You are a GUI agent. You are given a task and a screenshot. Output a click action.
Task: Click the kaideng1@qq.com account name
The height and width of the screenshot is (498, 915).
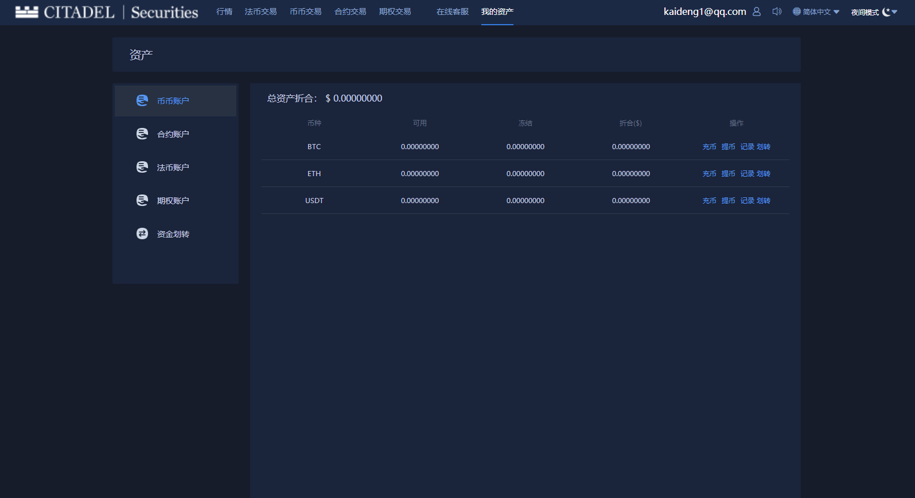705,11
